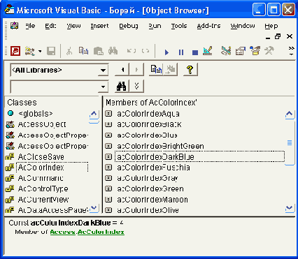The height and width of the screenshot is (259, 298).
Task: Open the Window menu
Action: (x=243, y=26)
